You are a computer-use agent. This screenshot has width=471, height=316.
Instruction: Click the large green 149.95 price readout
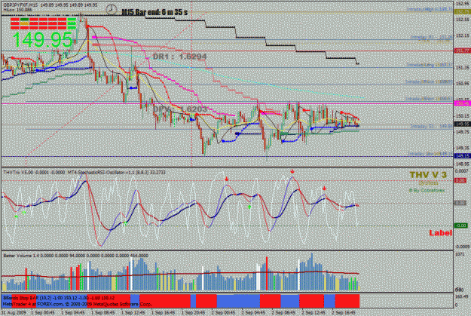[x=42, y=40]
